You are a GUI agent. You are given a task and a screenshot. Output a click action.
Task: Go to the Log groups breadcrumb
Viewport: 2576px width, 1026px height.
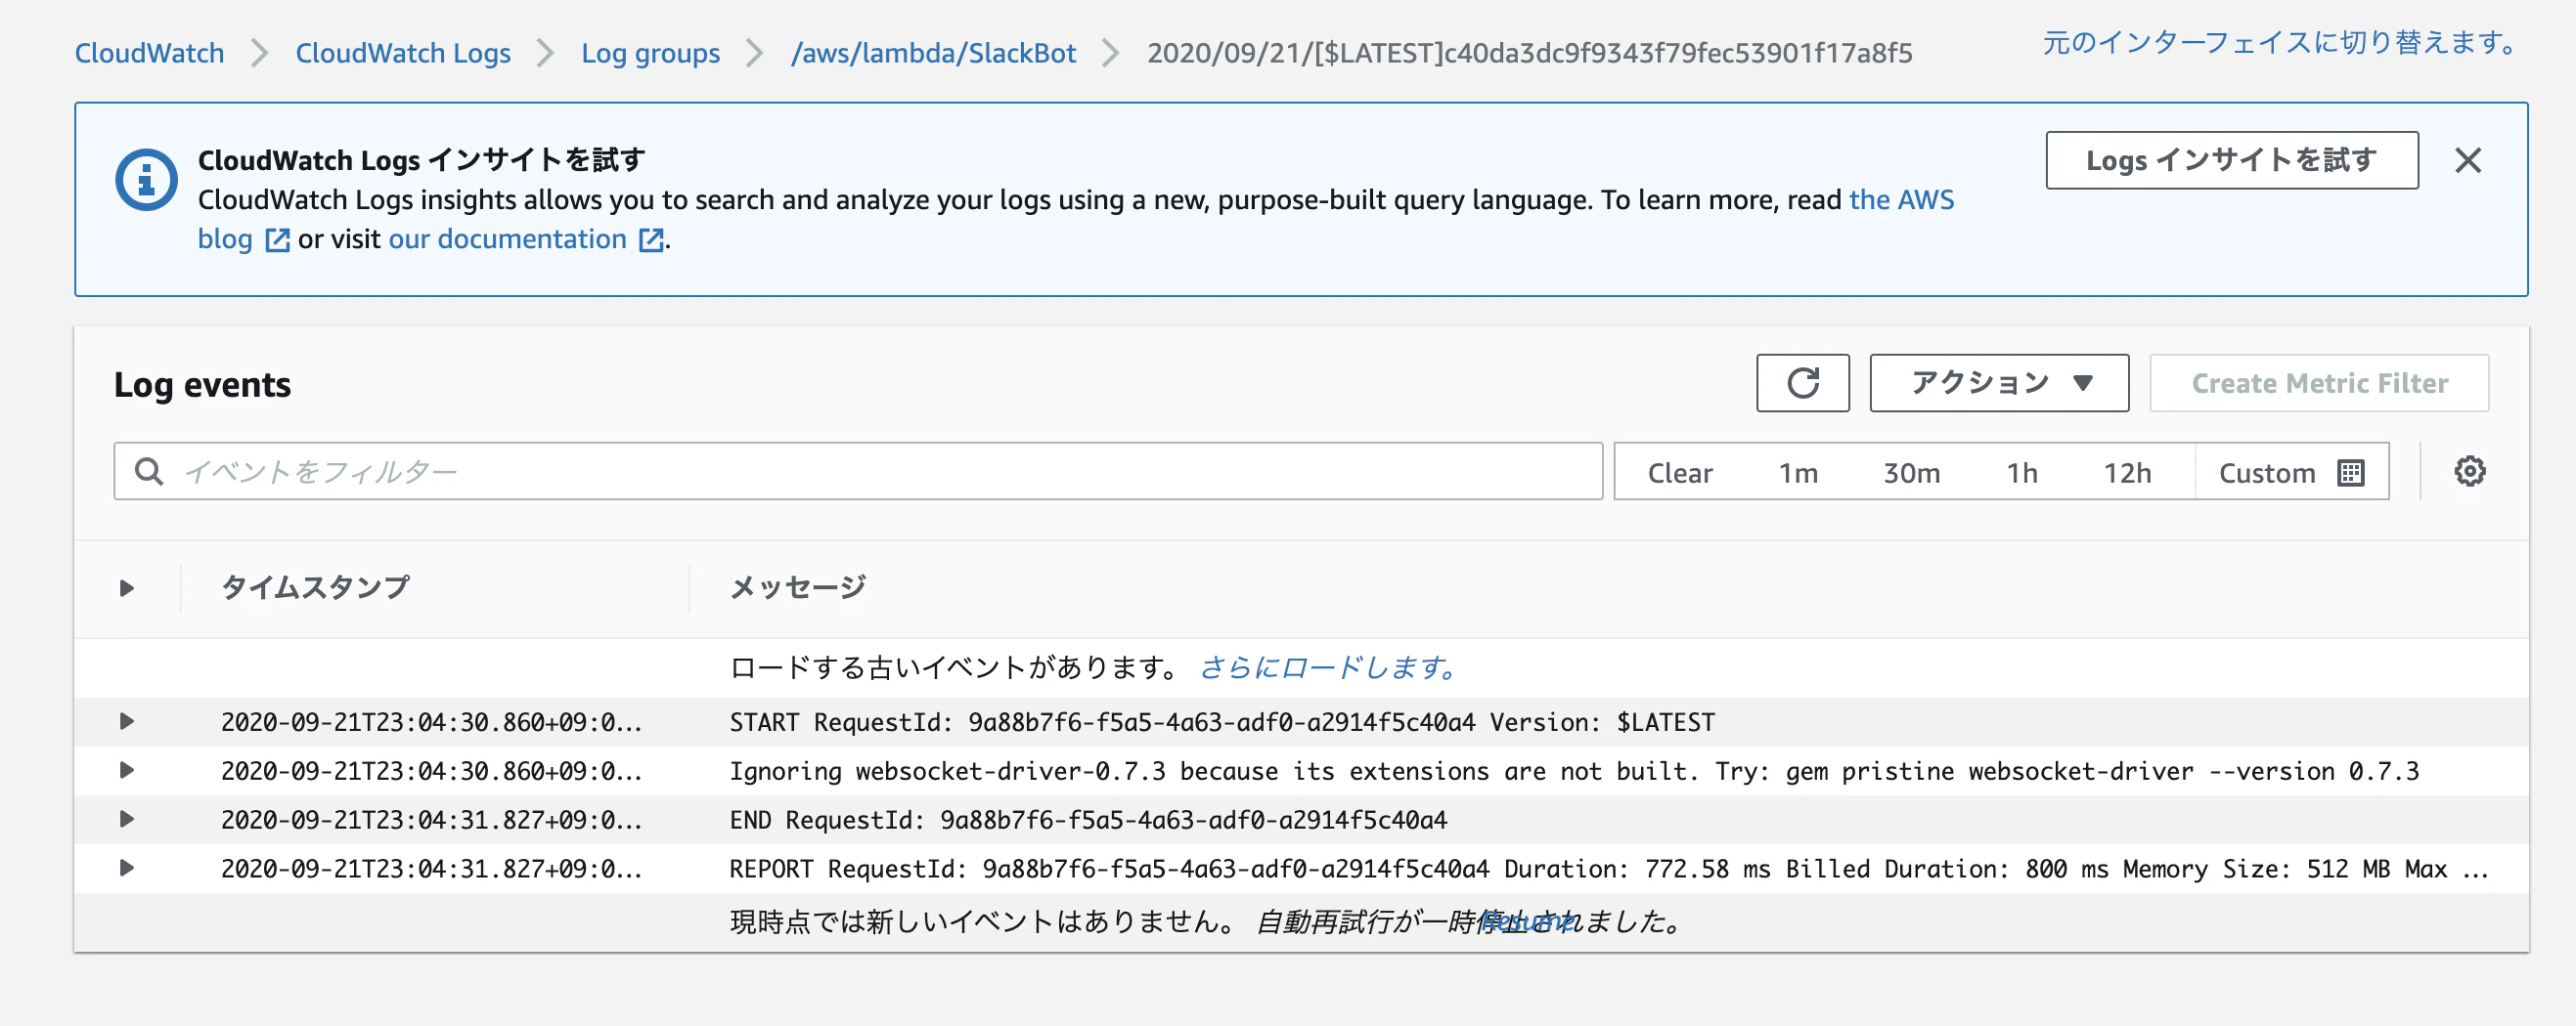(650, 53)
